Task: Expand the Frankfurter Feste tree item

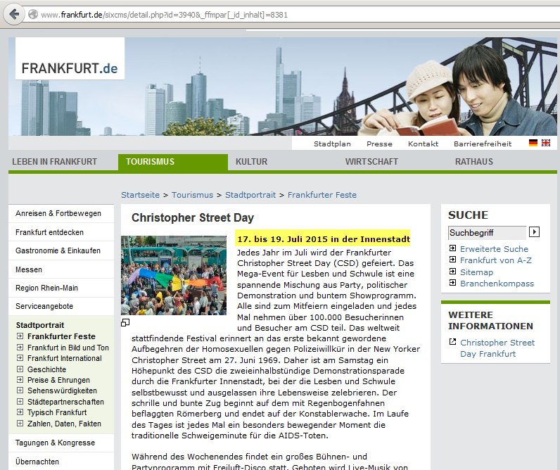Action: pyautogui.click(x=20, y=337)
